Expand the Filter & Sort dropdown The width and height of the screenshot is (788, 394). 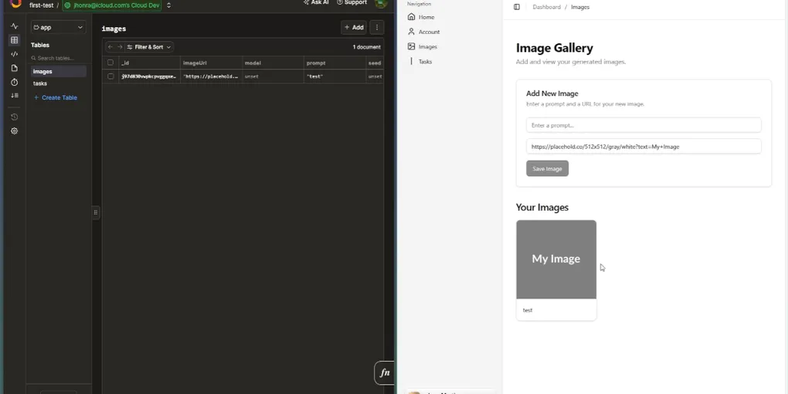pyautogui.click(x=149, y=46)
